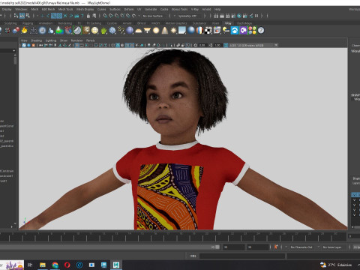The image size is (360, 270).
Task: Open viewport Lighting menu
Action: 51,40
